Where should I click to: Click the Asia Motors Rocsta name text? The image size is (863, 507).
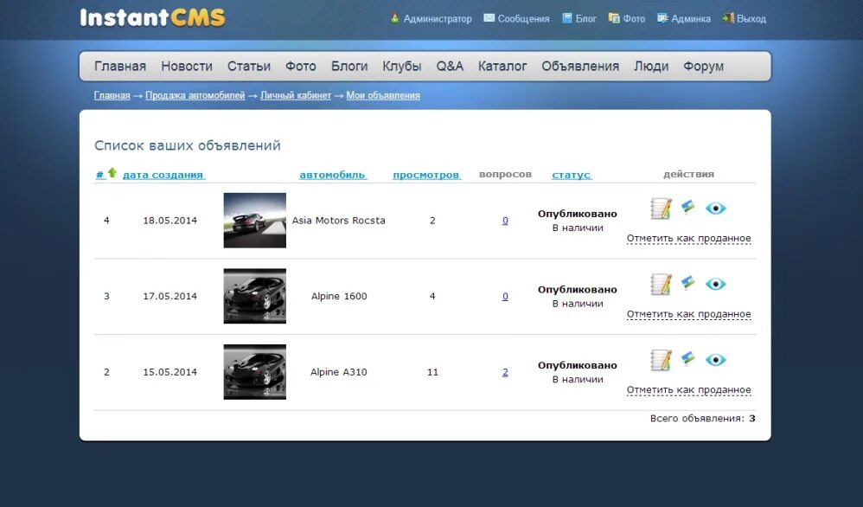338,221
